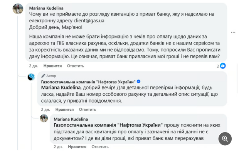Click the tagged Нафтогаз України mention
239x151 pixels.
[108, 125]
